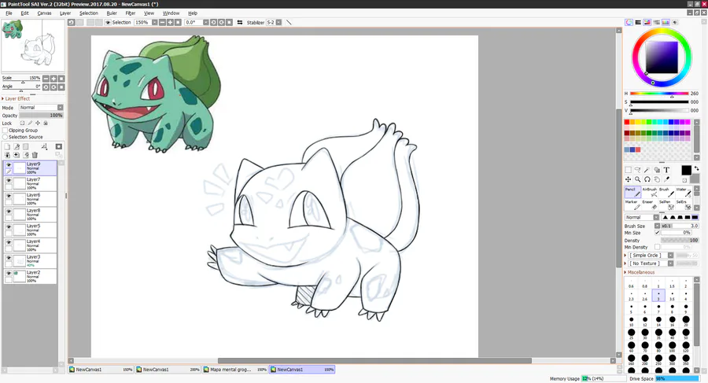
Task: Hide Layer5 via its eye icon
Action: [9, 226]
